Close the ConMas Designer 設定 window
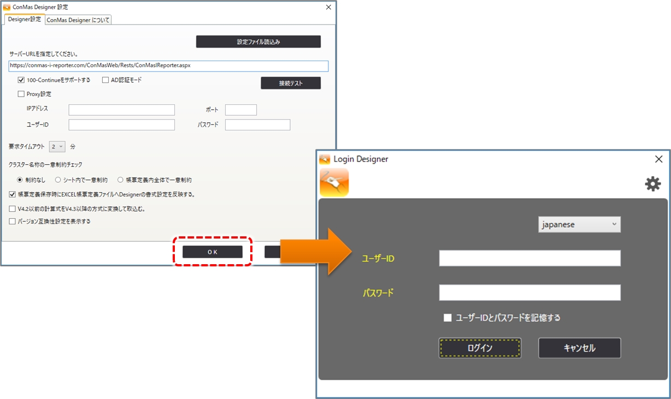Screen dimensions: 671x399 (x=328, y=7)
